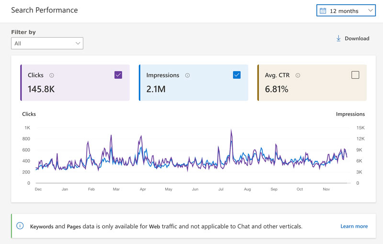Uncheck the Clicks checkbox

(x=118, y=75)
